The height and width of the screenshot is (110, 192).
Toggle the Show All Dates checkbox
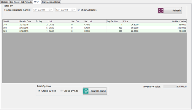point(79,10)
